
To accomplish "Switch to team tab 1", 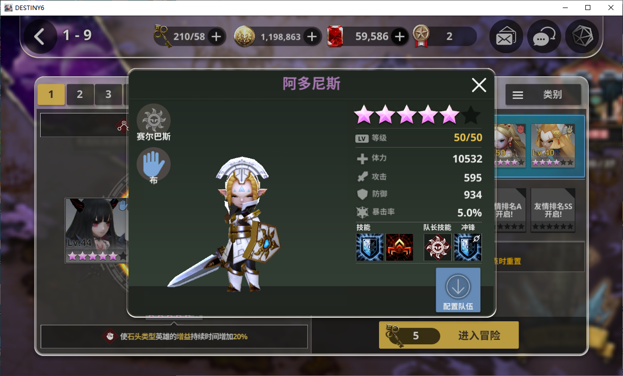I will (x=51, y=94).
